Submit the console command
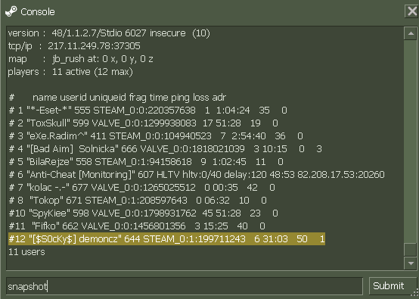 coord(388,286)
